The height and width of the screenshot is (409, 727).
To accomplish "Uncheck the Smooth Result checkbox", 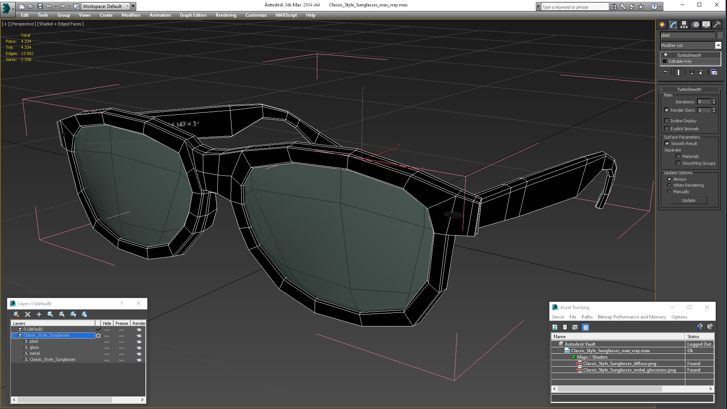I will [667, 144].
